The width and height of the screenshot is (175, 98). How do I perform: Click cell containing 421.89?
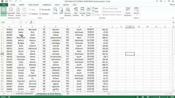(102, 51)
